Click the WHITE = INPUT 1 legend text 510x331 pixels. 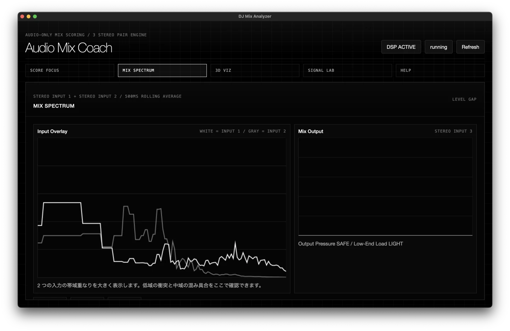point(220,131)
